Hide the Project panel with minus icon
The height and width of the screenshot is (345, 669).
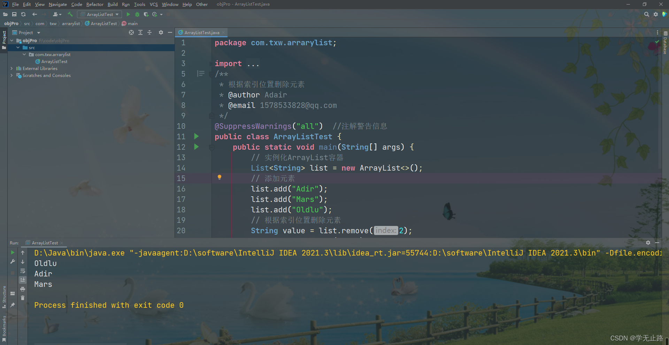coord(170,32)
